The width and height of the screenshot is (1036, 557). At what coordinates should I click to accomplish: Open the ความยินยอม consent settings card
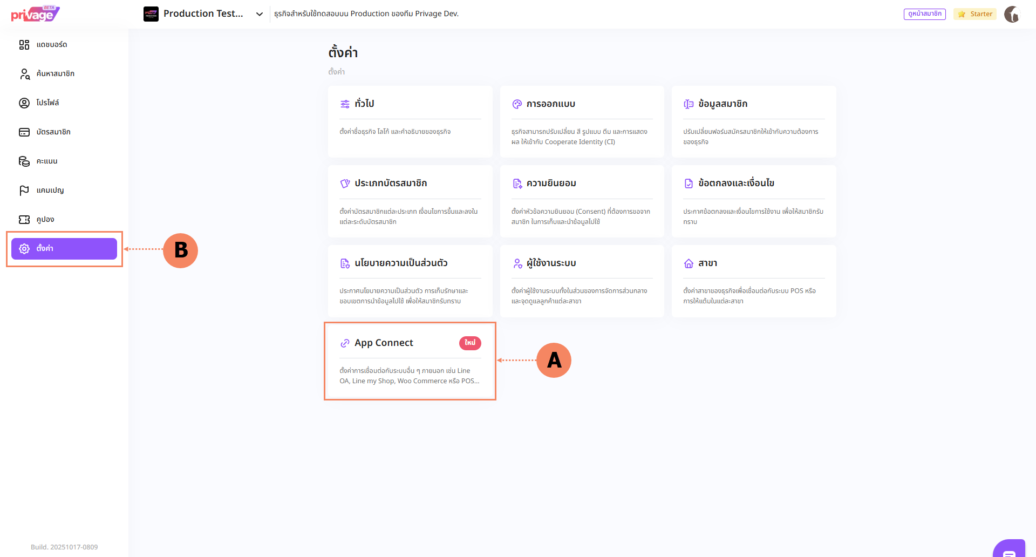point(582,201)
